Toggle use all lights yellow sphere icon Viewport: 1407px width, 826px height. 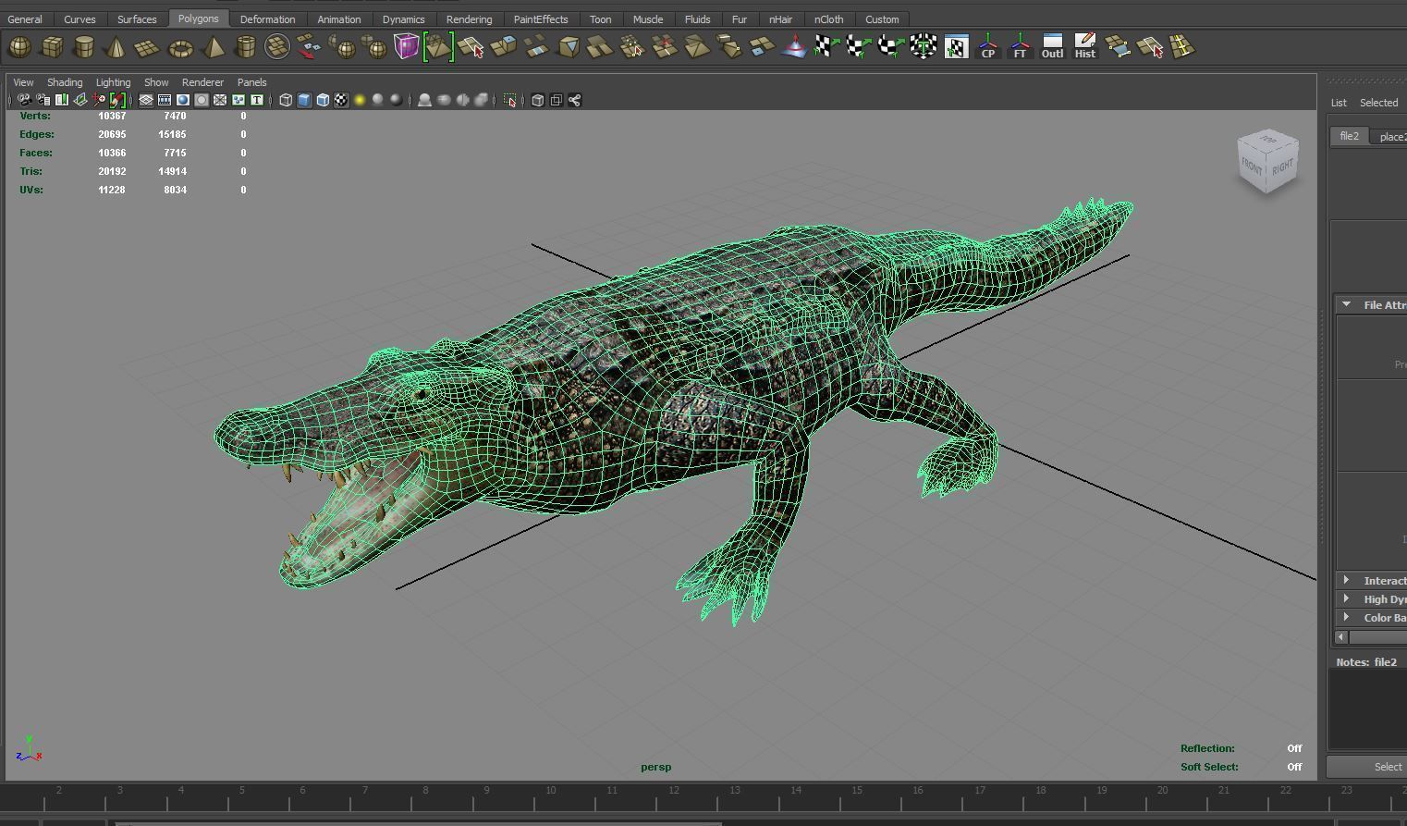(x=360, y=100)
